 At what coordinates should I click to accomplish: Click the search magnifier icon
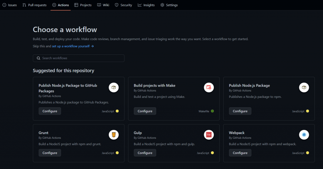pos(38,58)
